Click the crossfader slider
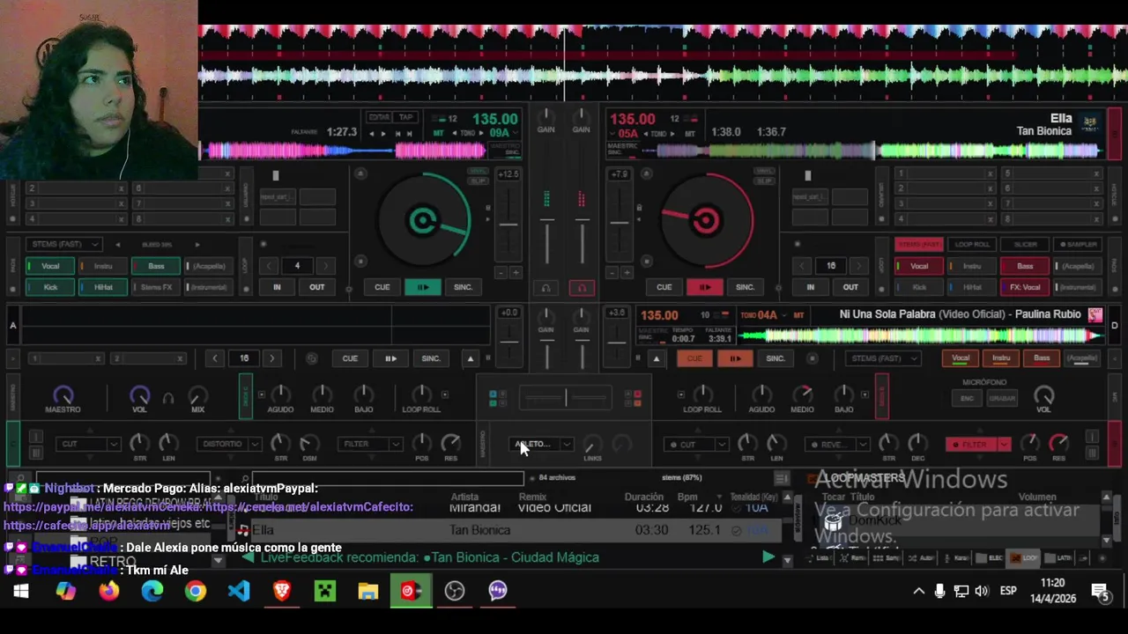Viewport: 1128px width, 634px height. (x=565, y=398)
